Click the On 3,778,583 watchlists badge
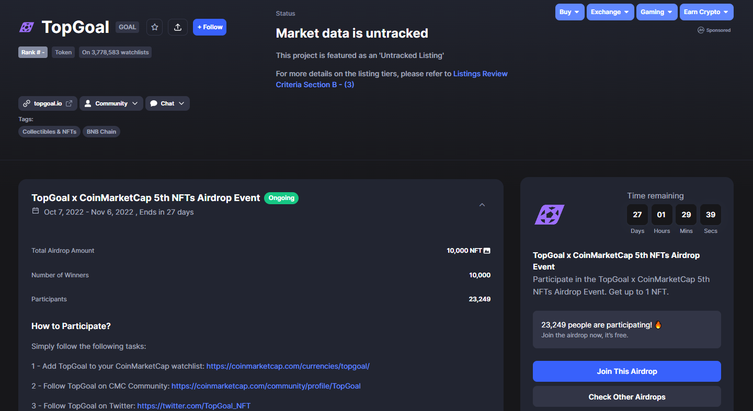Image resolution: width=753 pixels, height=411 pixels. (116, 52)
